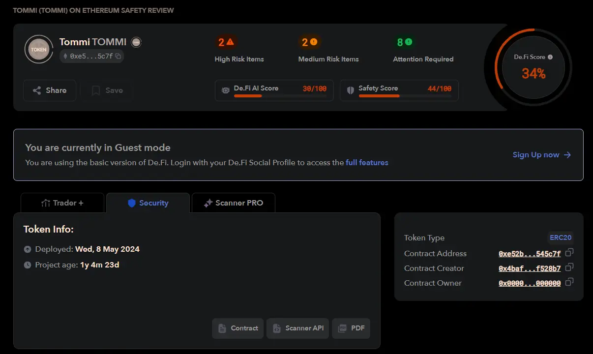Copy the Contract Owner address

click(x=569, y=282)
